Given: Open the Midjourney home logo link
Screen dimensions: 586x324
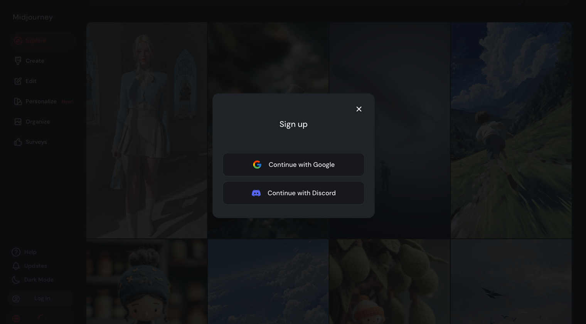Looking at the screenshot, I should (32, 17).
